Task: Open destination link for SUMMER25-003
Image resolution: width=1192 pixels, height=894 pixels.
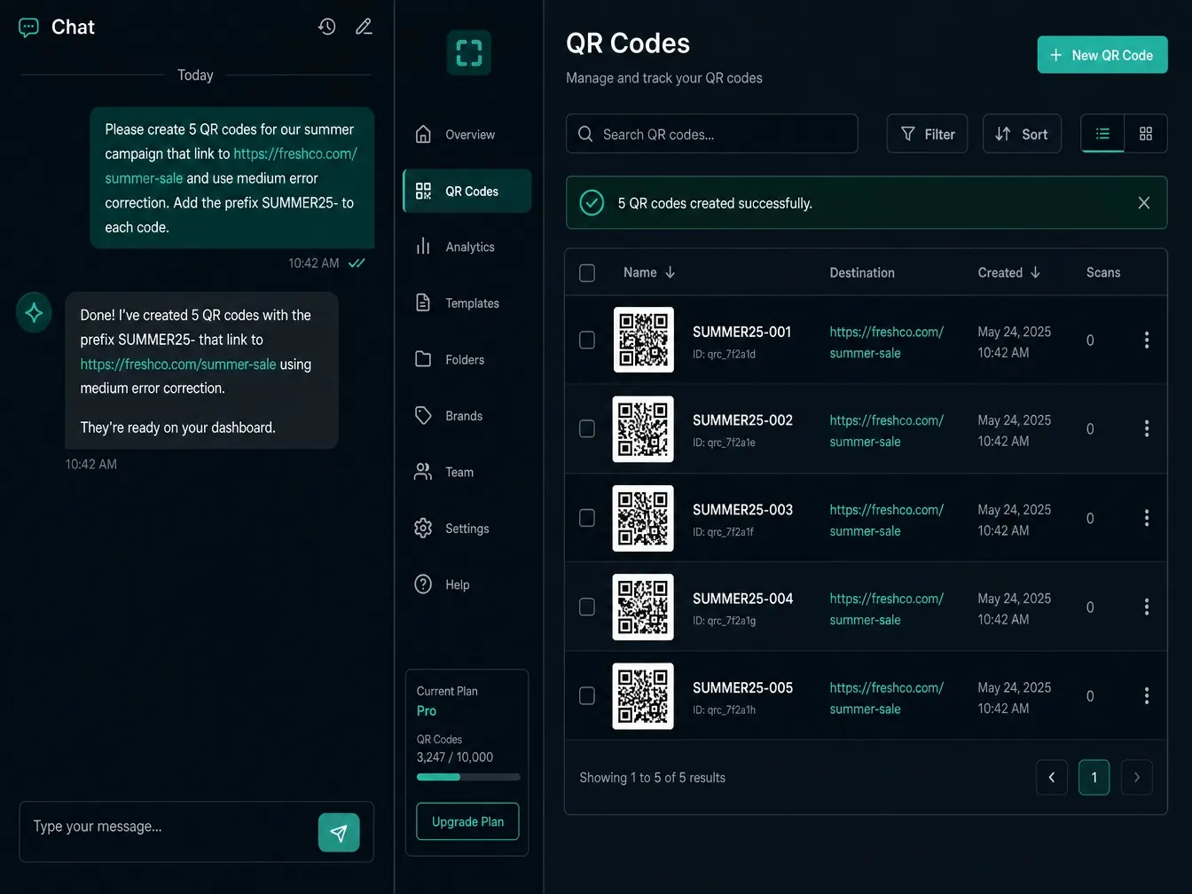Action: tap(886, 521)
